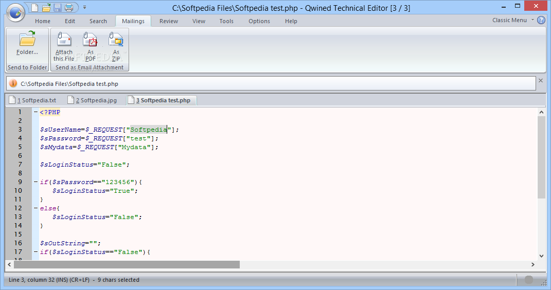
Task: Select the Mailings ribbon tab
Action: point(133,21)
